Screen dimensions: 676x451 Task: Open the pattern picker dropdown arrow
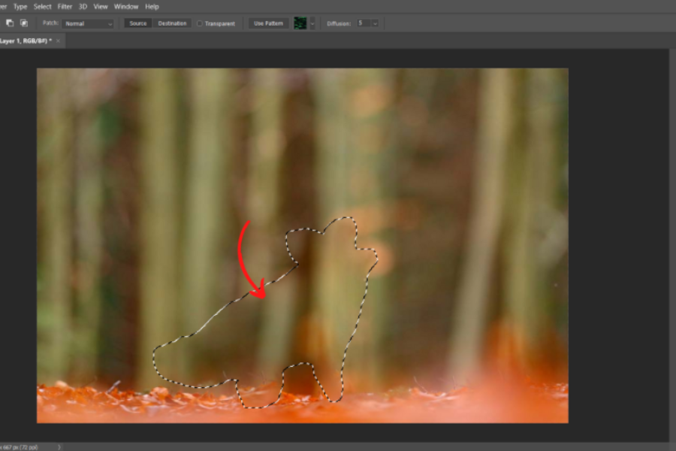pyautogui.click(x=312, y=23)
